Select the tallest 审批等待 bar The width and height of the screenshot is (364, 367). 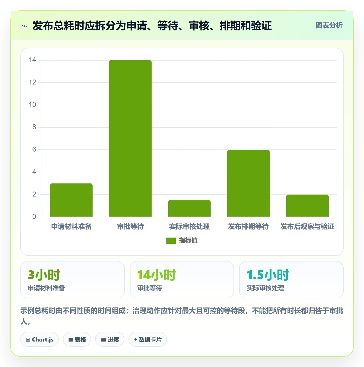pos(130,139)
